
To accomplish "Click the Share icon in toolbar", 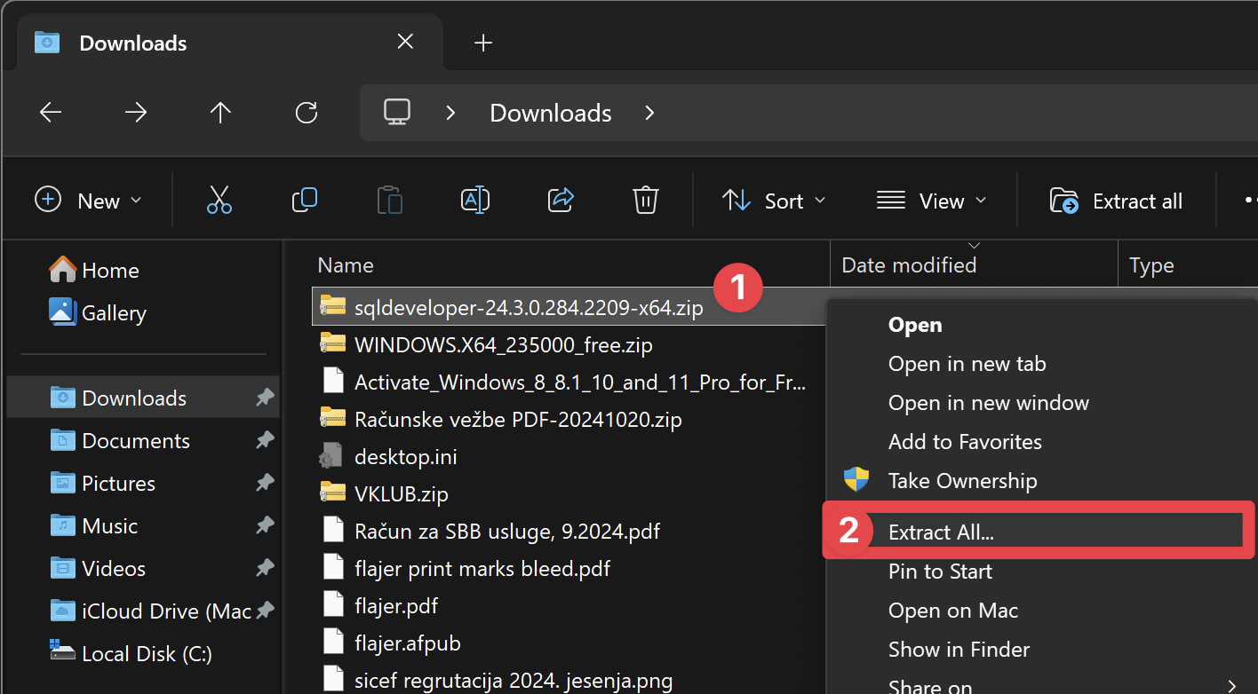I will pyautogui.click(x=561, y=201).
